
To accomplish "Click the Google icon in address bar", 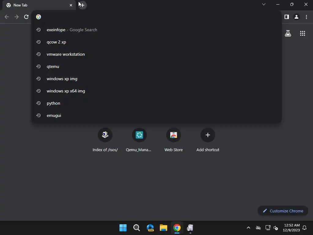I will pyautogui.click(x=39, y=17).
